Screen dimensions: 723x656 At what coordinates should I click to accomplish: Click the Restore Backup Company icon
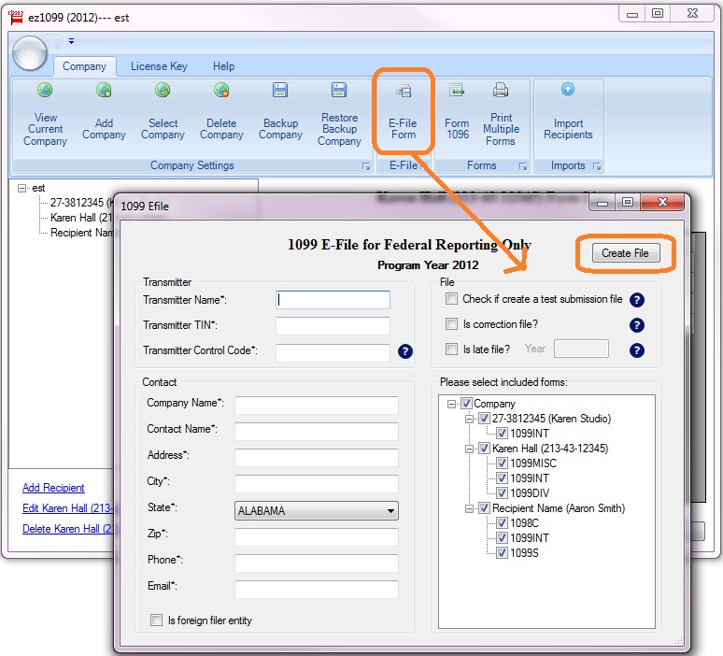339,91
